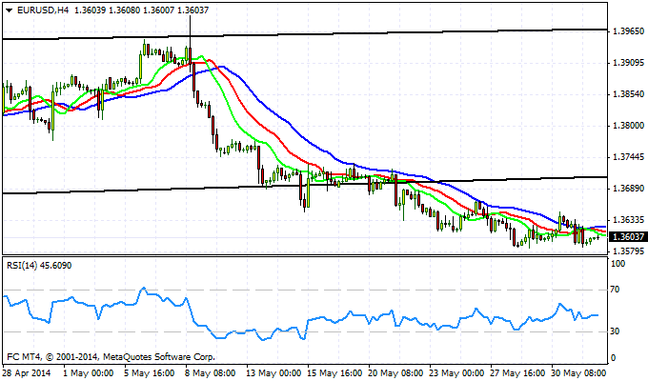Select the 1.36335 price scale label
Image resolution: width=648 pixels, height=381 pixels.
click(629, 219)
